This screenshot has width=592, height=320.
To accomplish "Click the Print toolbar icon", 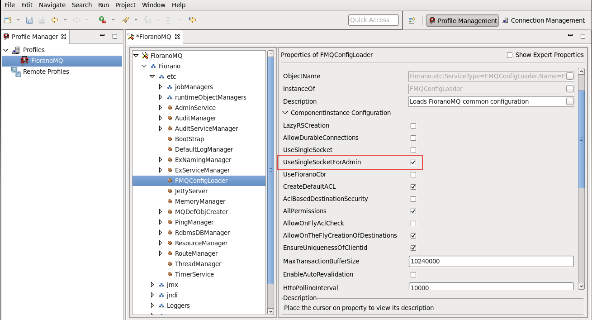I will point(42,20).
